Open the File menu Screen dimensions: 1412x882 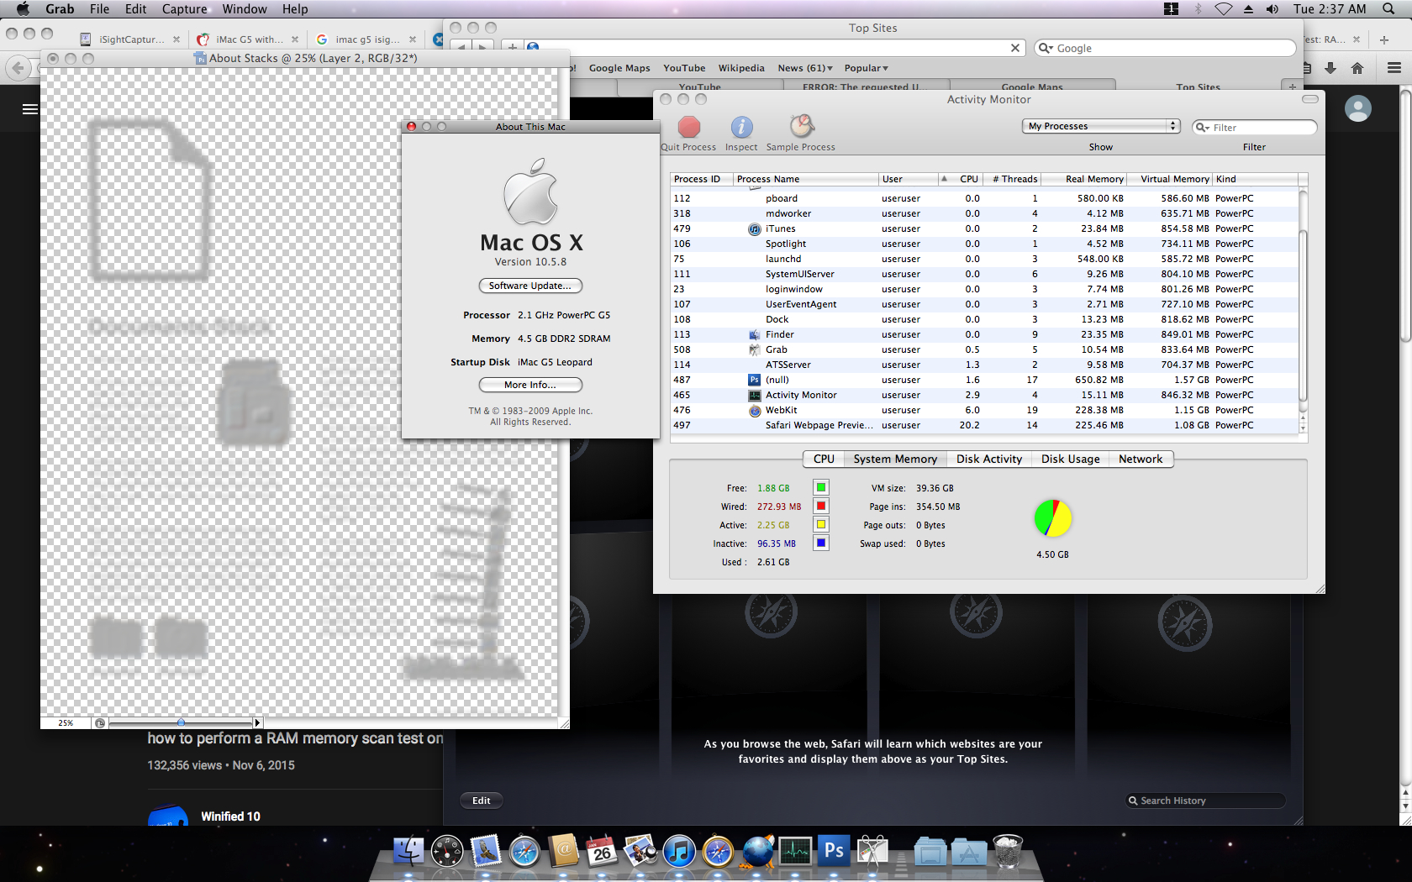point(99,9)
